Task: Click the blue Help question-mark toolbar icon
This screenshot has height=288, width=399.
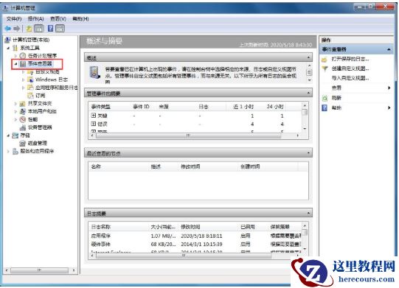Action: pos(51,29)
